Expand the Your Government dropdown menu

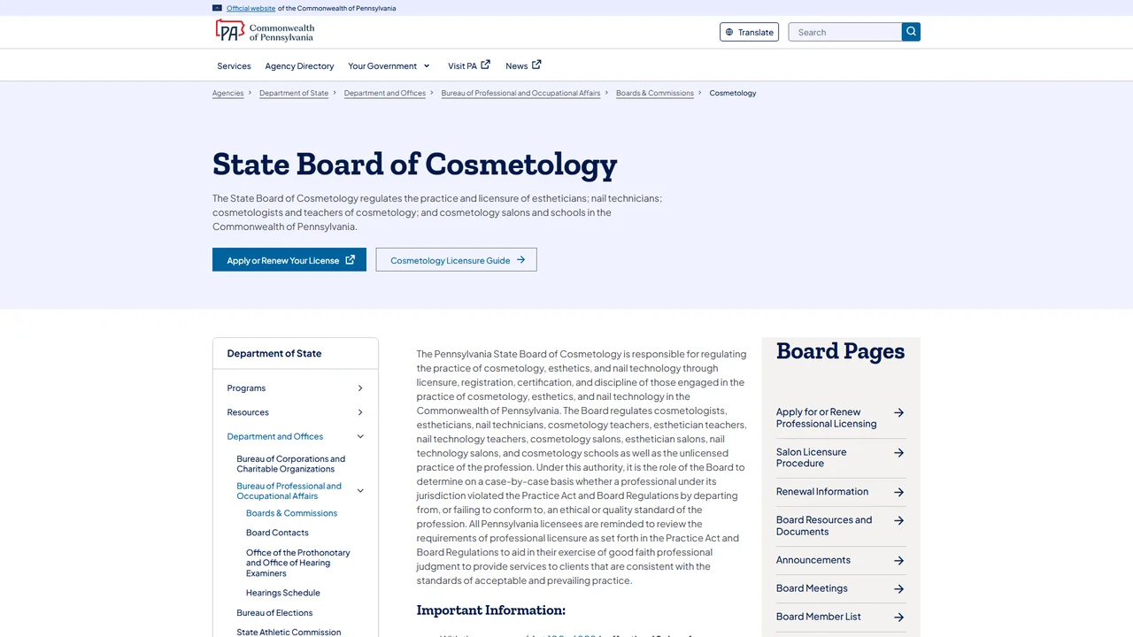(426, 65)
